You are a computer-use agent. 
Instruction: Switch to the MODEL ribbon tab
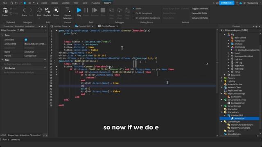(x=54, y=3)
